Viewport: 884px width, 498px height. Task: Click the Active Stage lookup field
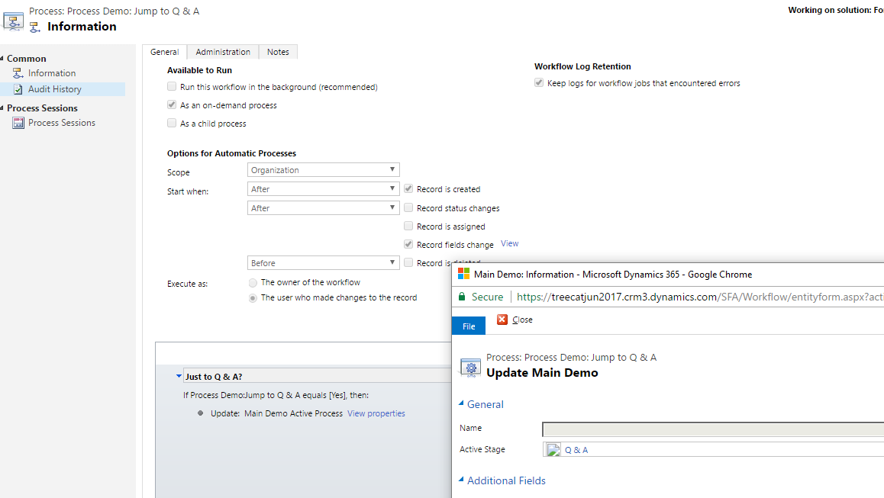point(713,449)
